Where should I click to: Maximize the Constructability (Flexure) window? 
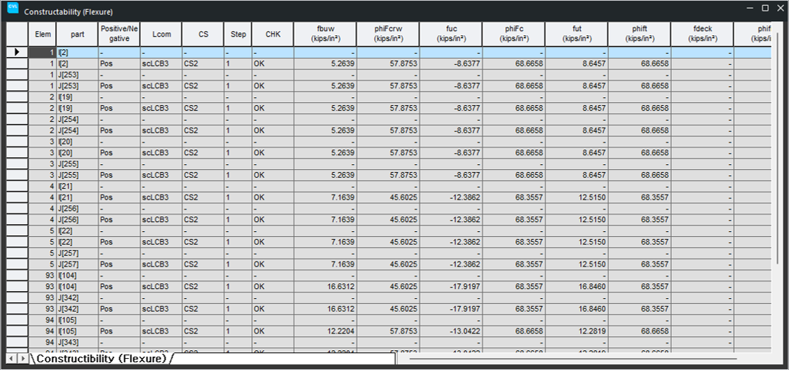click(765, 8)
